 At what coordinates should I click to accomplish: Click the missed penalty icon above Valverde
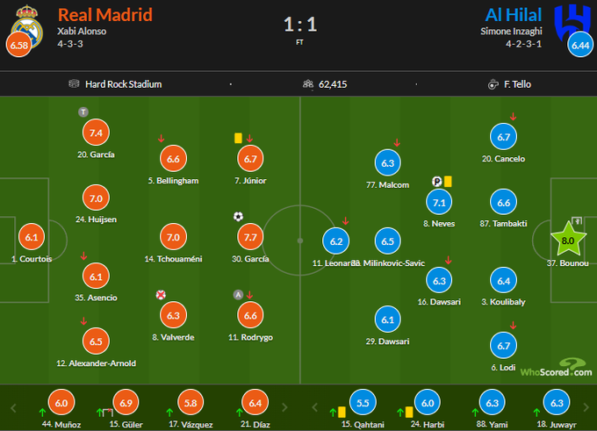tap(161, 295)
